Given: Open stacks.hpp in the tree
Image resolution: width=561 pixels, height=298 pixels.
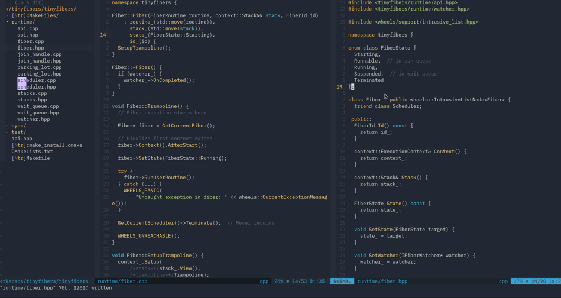Looking at the screenshot, I should 32,100.
